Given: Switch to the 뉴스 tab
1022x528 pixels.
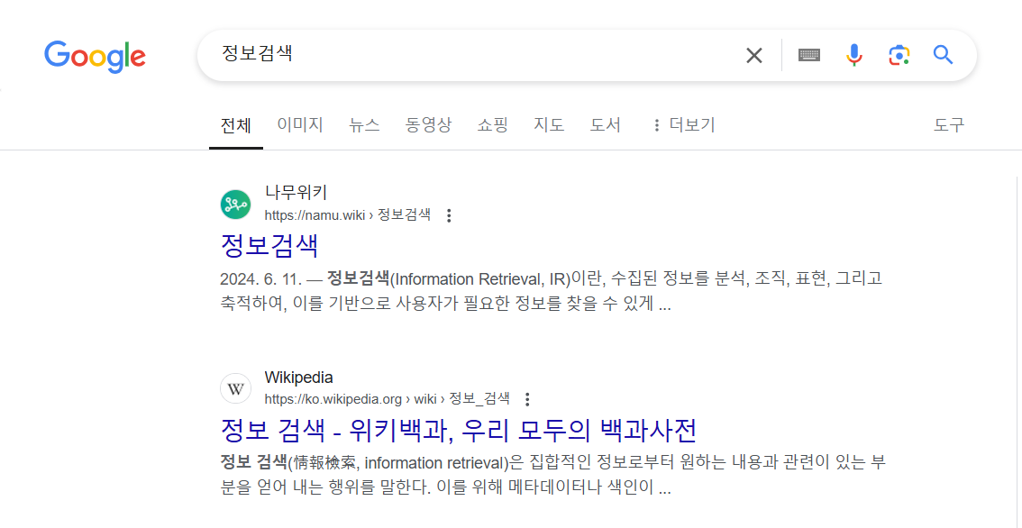Looking at the screenshot, I should click(364, 125).
